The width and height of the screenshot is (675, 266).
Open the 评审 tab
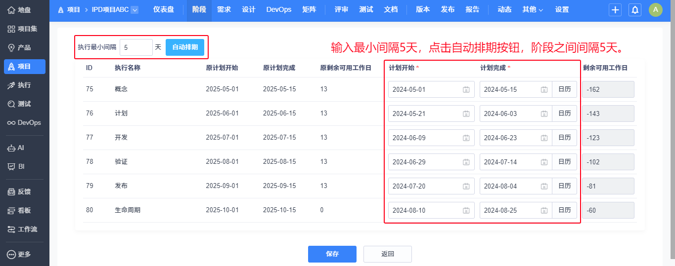[341, 9]
